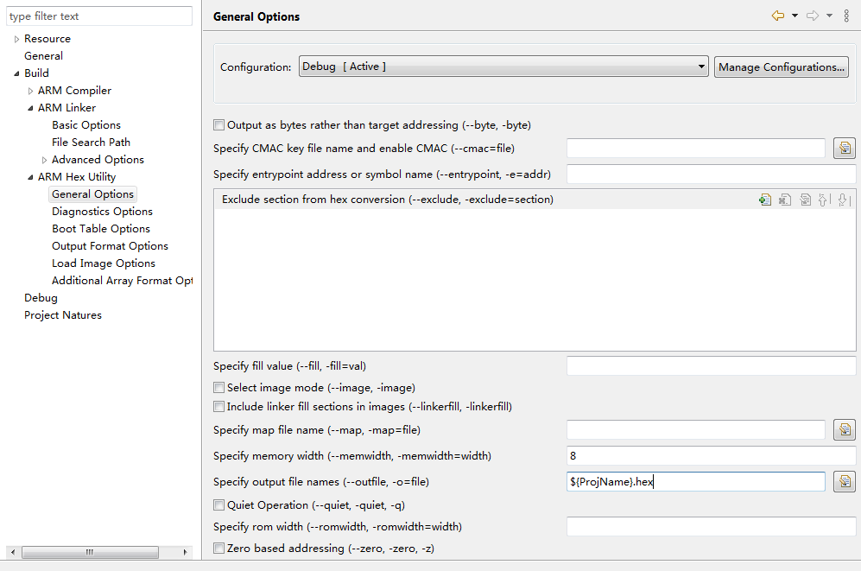Click Move Up icon in exclude list

click(x=824, y=200)
